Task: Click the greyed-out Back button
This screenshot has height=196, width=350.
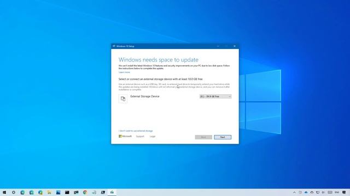Action: pos(203,137)
